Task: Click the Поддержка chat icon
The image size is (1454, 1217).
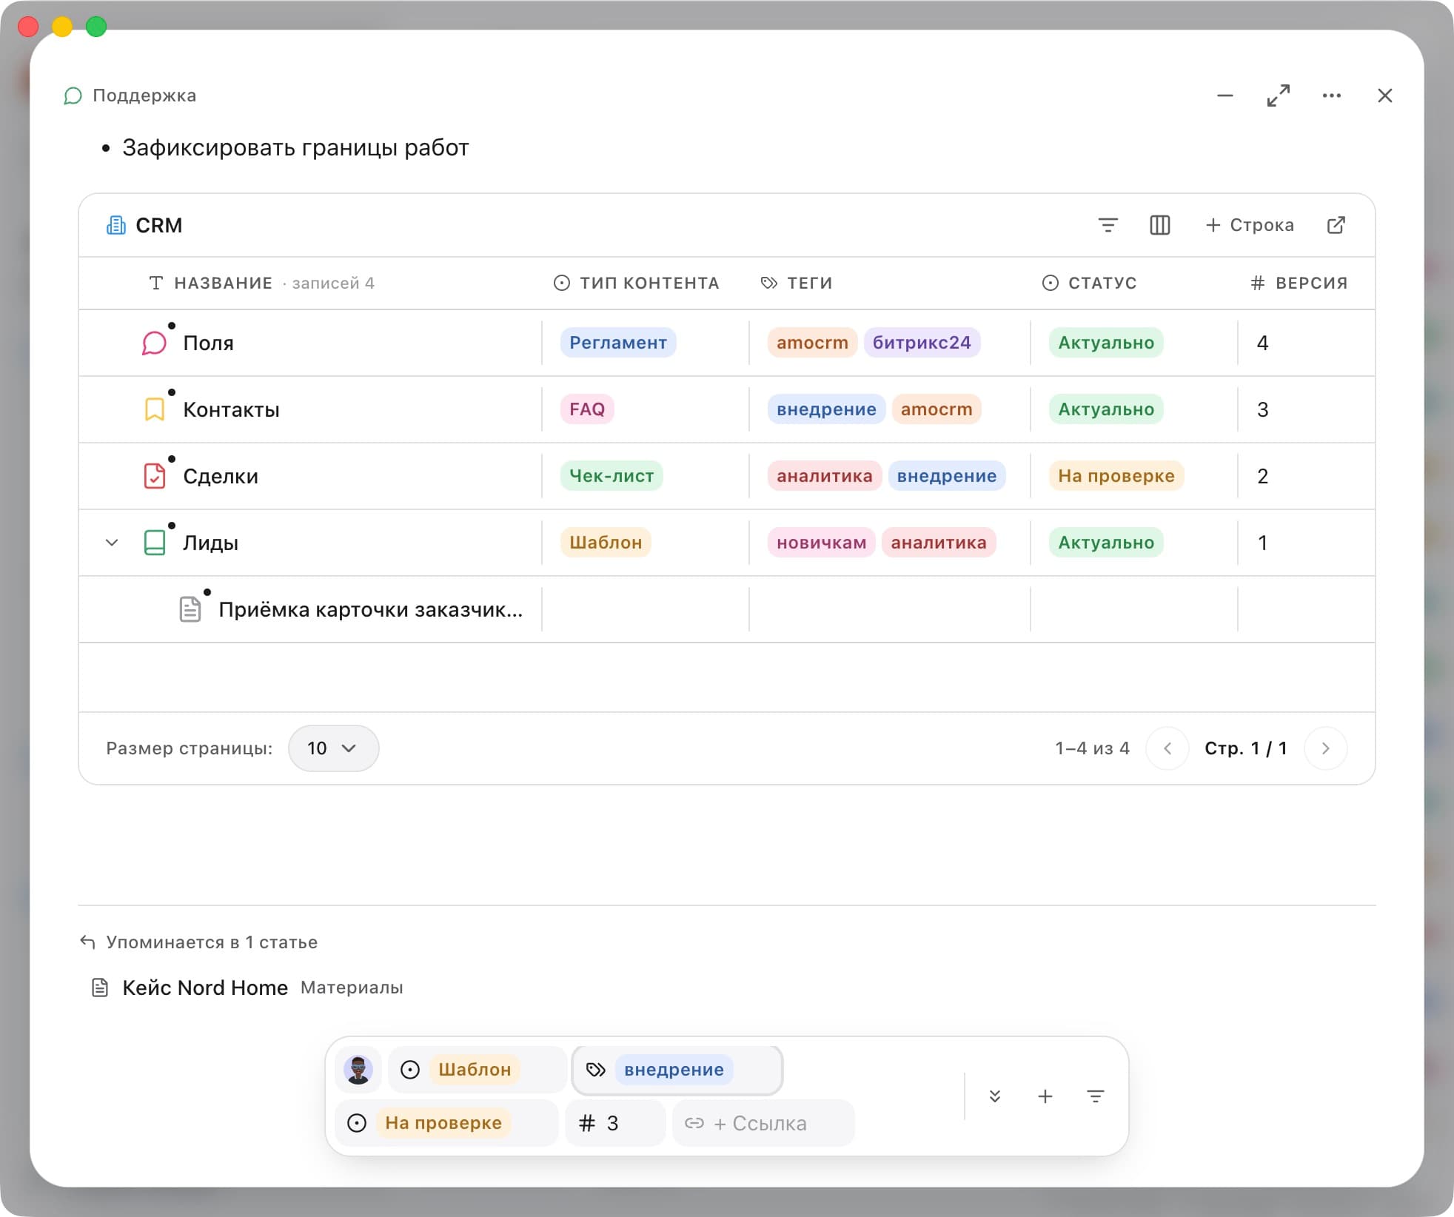Action: (73, 95)
